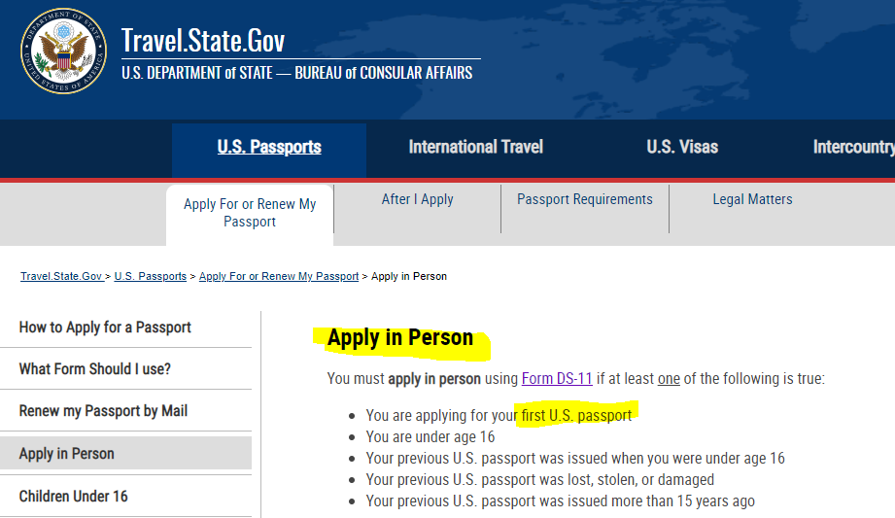Select Apply in Person sidebar item
Image resolution: width=895 pixels, height=518 pixels.
125,454
